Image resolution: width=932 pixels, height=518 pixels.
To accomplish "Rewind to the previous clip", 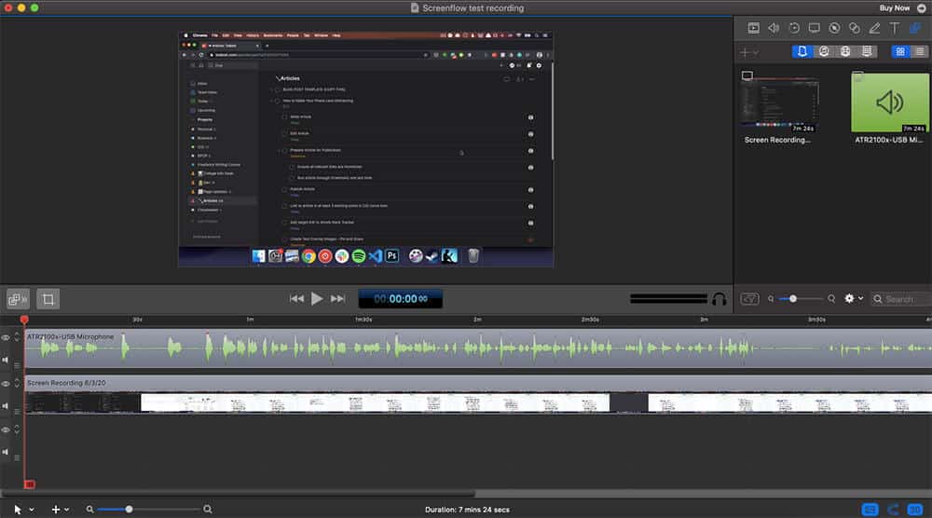I will (x=296, y=299).
